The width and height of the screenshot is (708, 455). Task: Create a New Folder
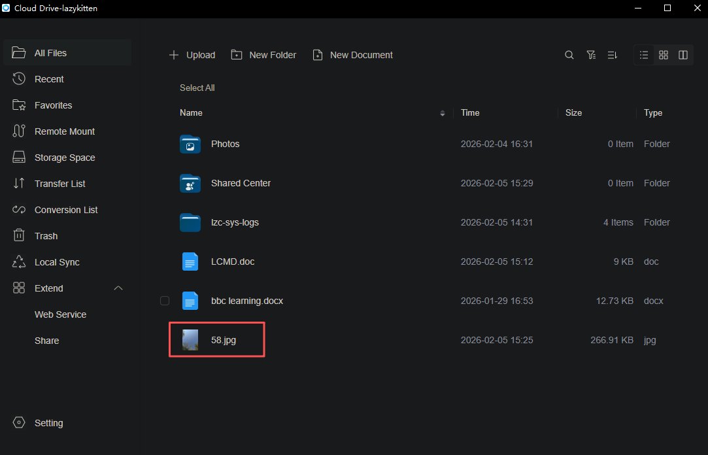(x=263, y=55)
